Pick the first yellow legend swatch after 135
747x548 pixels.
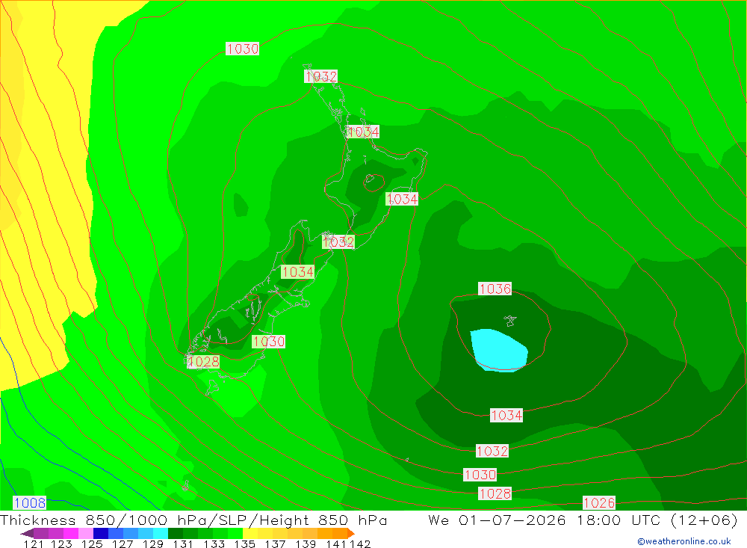pos(250,533)
